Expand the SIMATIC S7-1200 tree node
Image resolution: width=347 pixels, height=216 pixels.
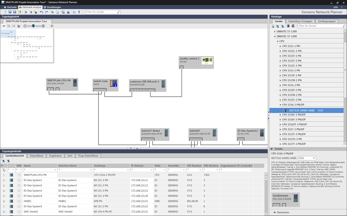(x=275, y=32)
